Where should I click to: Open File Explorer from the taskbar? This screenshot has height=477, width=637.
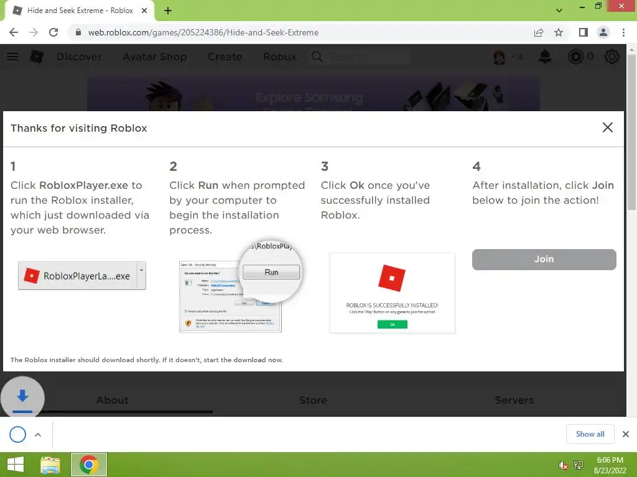50,465
